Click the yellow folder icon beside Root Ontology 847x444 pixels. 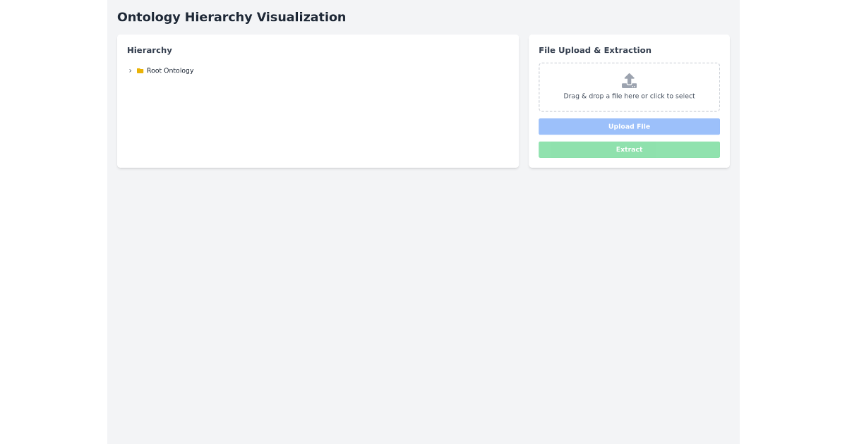tap(140, 70)
